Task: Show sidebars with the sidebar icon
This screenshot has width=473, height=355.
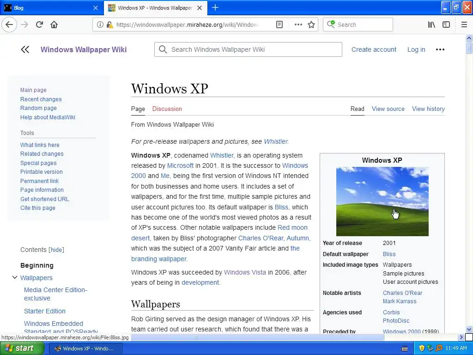Action: pyautogui.click(x=446, y=24)
